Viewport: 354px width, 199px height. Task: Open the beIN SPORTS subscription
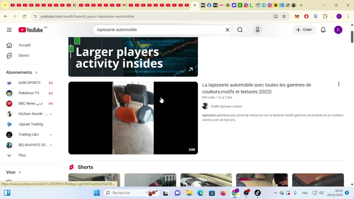(30, 83)
